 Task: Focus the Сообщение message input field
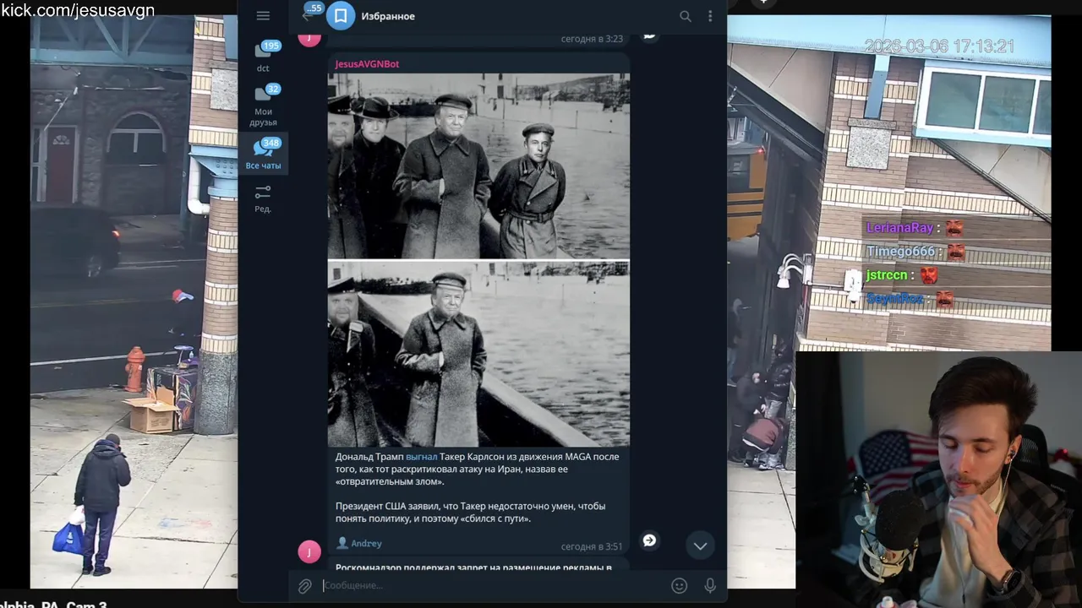(x=493, y=585)
